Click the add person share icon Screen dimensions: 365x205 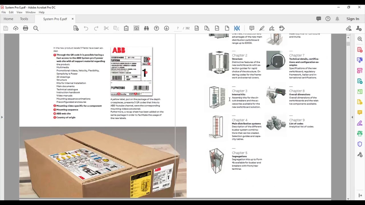[x=359, y=28]
